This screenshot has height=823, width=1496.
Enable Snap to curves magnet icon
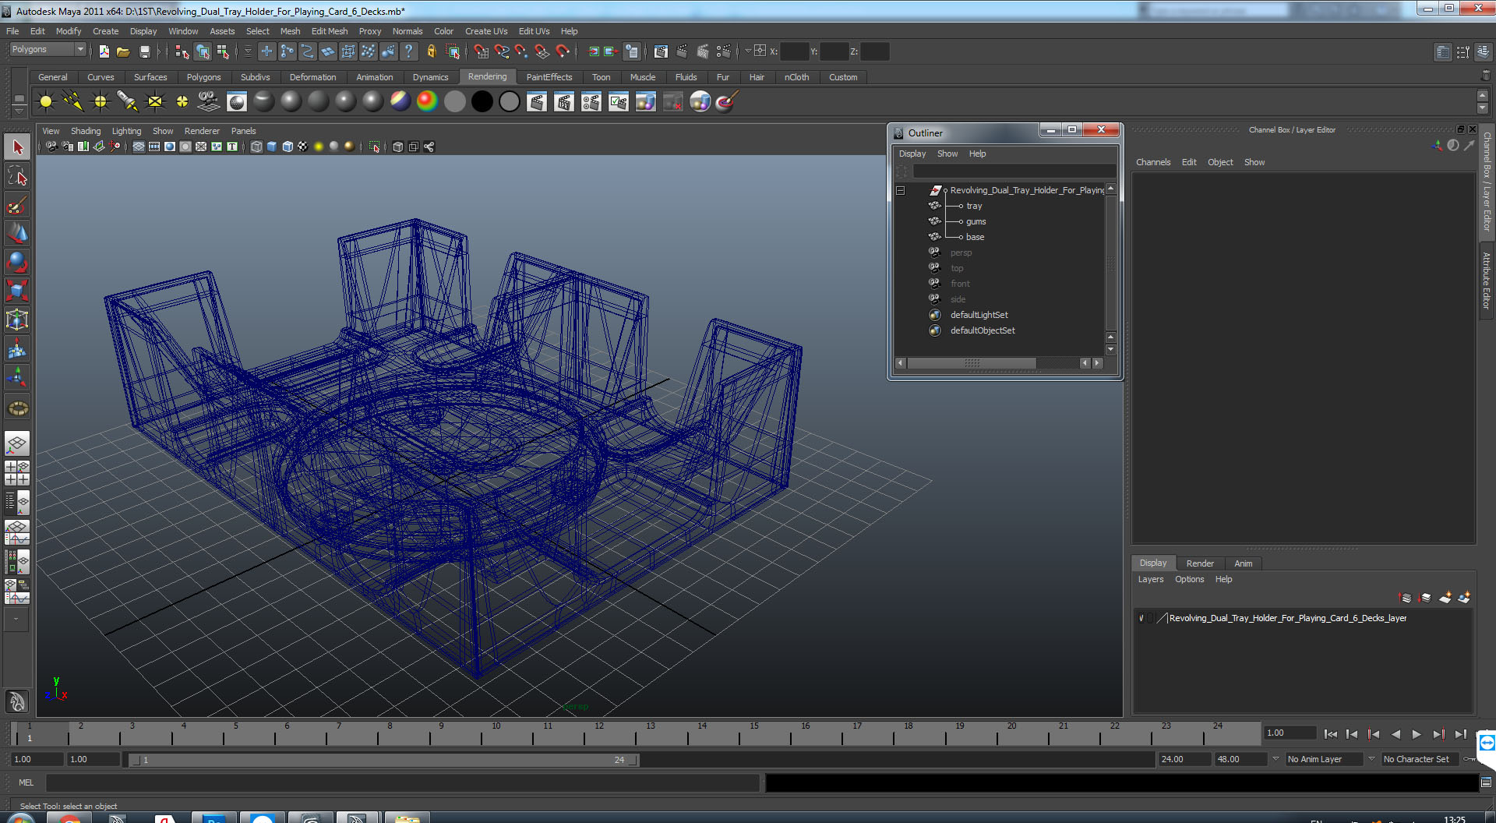pos(502,51)
